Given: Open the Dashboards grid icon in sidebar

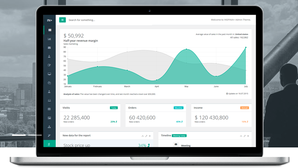Looking at the screenshot, I should (50, 30).
